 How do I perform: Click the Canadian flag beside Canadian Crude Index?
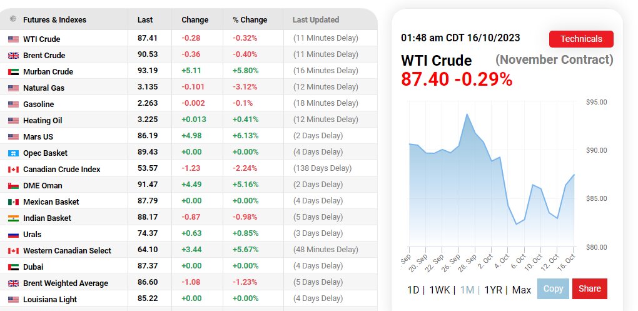pos(13,170)
